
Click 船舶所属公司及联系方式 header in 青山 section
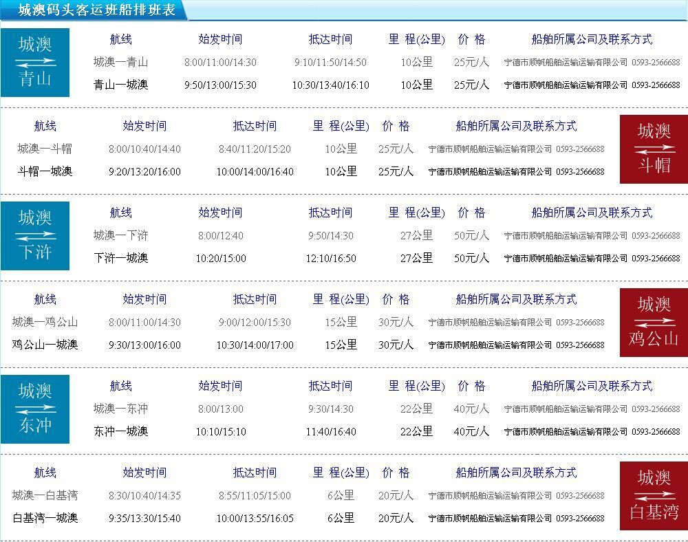click(592, 39)
